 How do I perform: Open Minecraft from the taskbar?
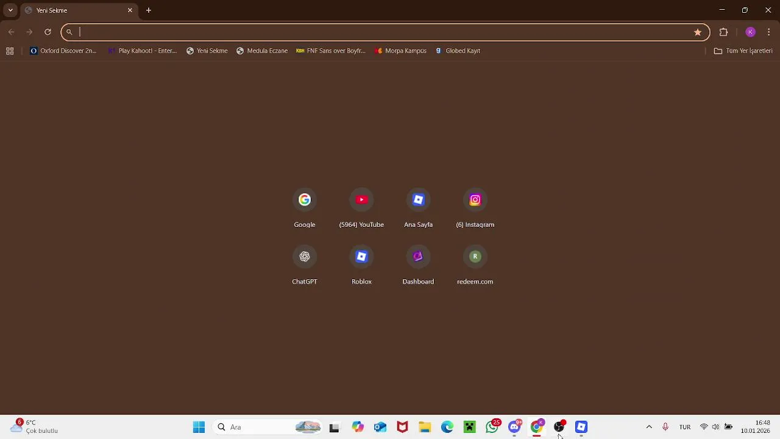(x=470, y=427)
